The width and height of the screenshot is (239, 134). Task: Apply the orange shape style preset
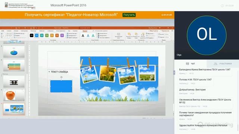57,35
